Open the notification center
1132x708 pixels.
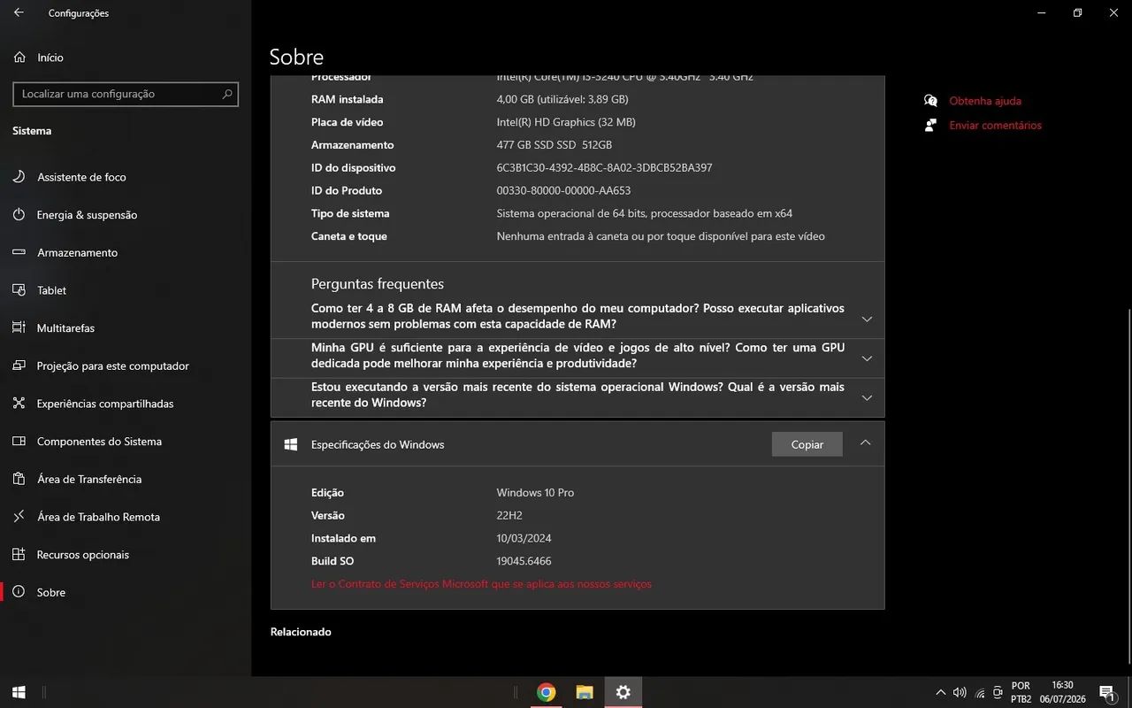click(1106, 693)
